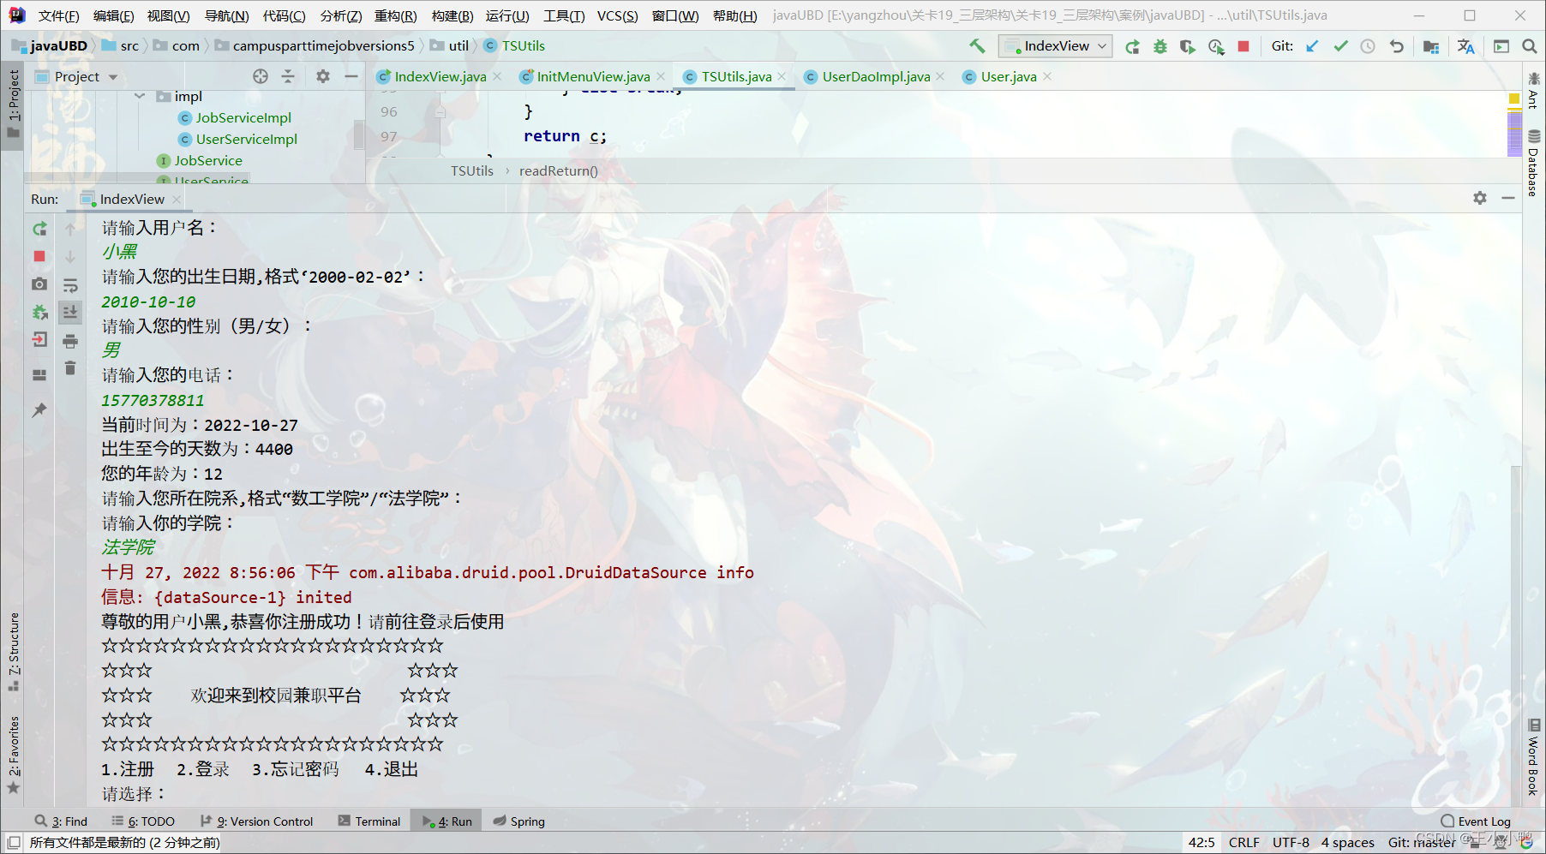The width and height of the screenshot is (1546, 854).
Task: Toggle soft-wrap in the Run console
Action: click(x=70, y=284)
